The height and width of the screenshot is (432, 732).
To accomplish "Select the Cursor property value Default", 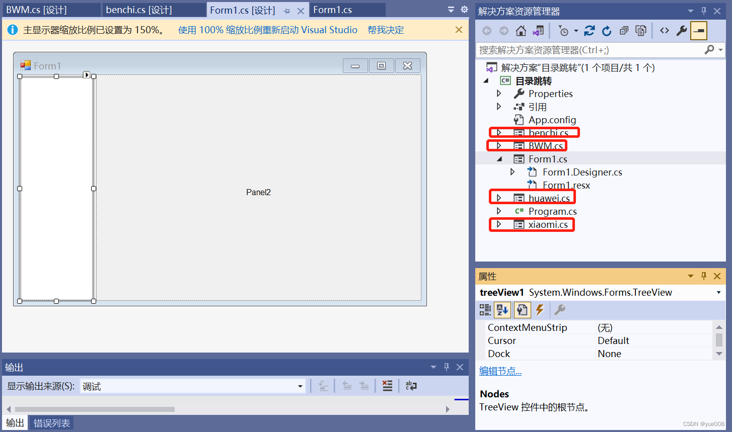I will point(613,340).
